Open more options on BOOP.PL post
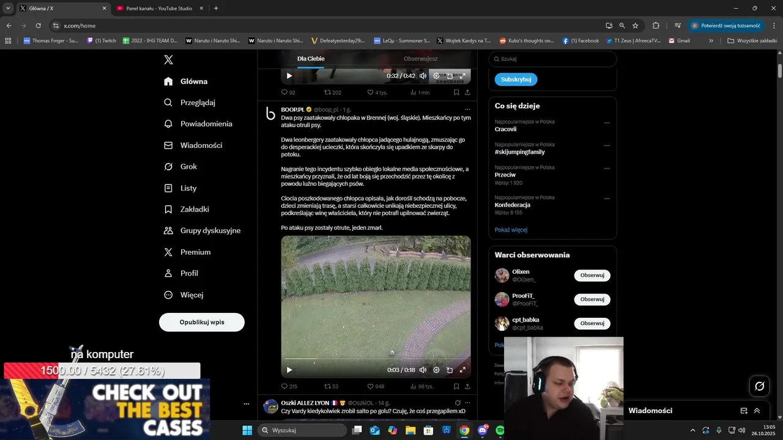Viewport: 783px width, 440px height. click(x=467, y=109)
